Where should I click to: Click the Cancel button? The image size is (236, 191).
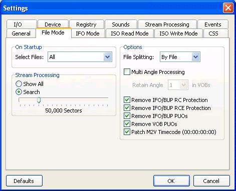pos(211,181)
